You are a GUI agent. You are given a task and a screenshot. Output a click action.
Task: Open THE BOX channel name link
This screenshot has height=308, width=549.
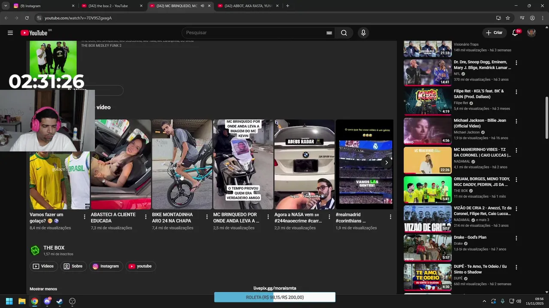coord(54,248)
